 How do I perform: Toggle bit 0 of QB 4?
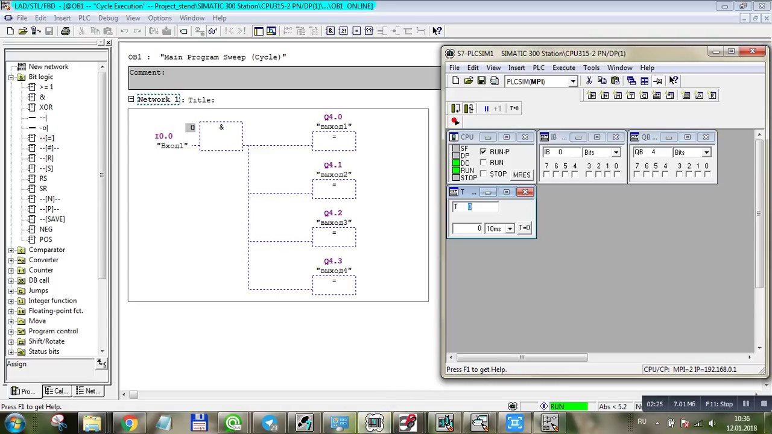coord(706,175)
